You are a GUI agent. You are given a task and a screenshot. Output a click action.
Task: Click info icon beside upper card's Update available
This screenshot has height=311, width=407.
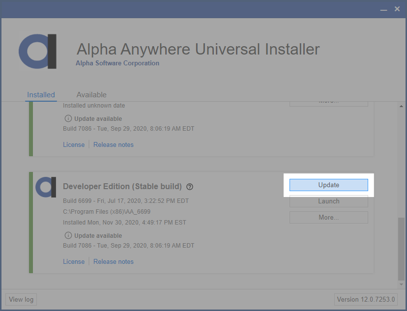tap(68, 118)
